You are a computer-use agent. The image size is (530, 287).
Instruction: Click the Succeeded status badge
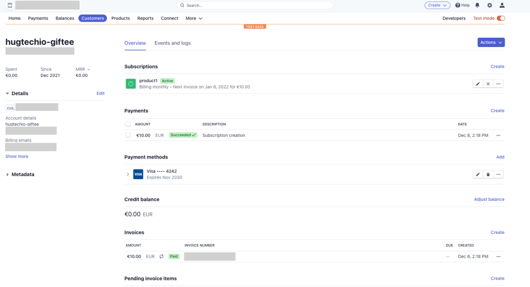(183, 135)
